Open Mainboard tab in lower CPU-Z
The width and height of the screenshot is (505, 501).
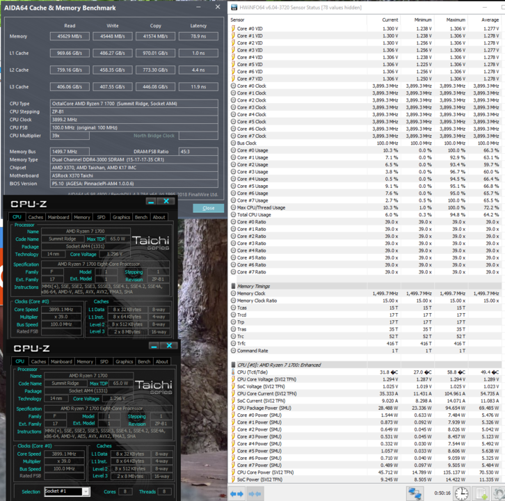click(x=61, y=362)
